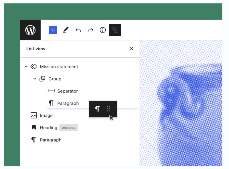Open the block inserter with the plus button
This screenshot has width=229, height=169.
(53, 30)
